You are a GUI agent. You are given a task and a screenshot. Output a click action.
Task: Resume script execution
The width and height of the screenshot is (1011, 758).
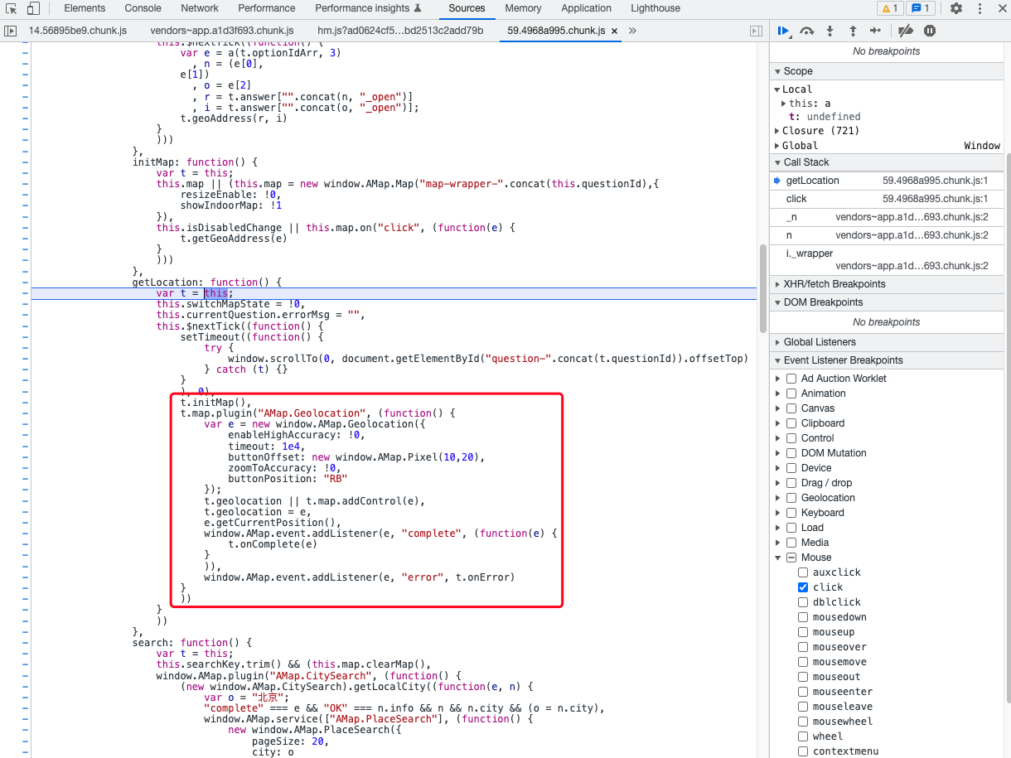(783, 31)
